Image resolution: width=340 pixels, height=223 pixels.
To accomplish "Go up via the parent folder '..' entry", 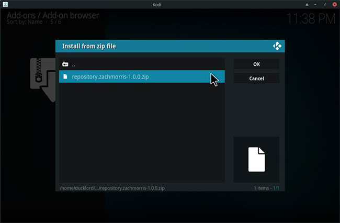I will [x=142, y=64].
